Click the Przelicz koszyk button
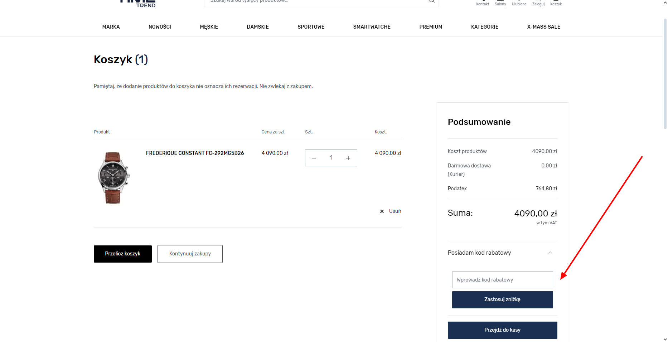This screenshot has height=342, width=668. coord(123,254)
